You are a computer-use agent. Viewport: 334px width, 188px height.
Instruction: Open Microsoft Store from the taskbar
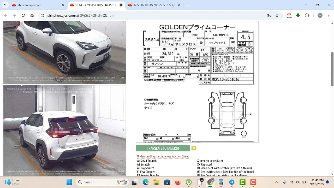pos(167,182)
